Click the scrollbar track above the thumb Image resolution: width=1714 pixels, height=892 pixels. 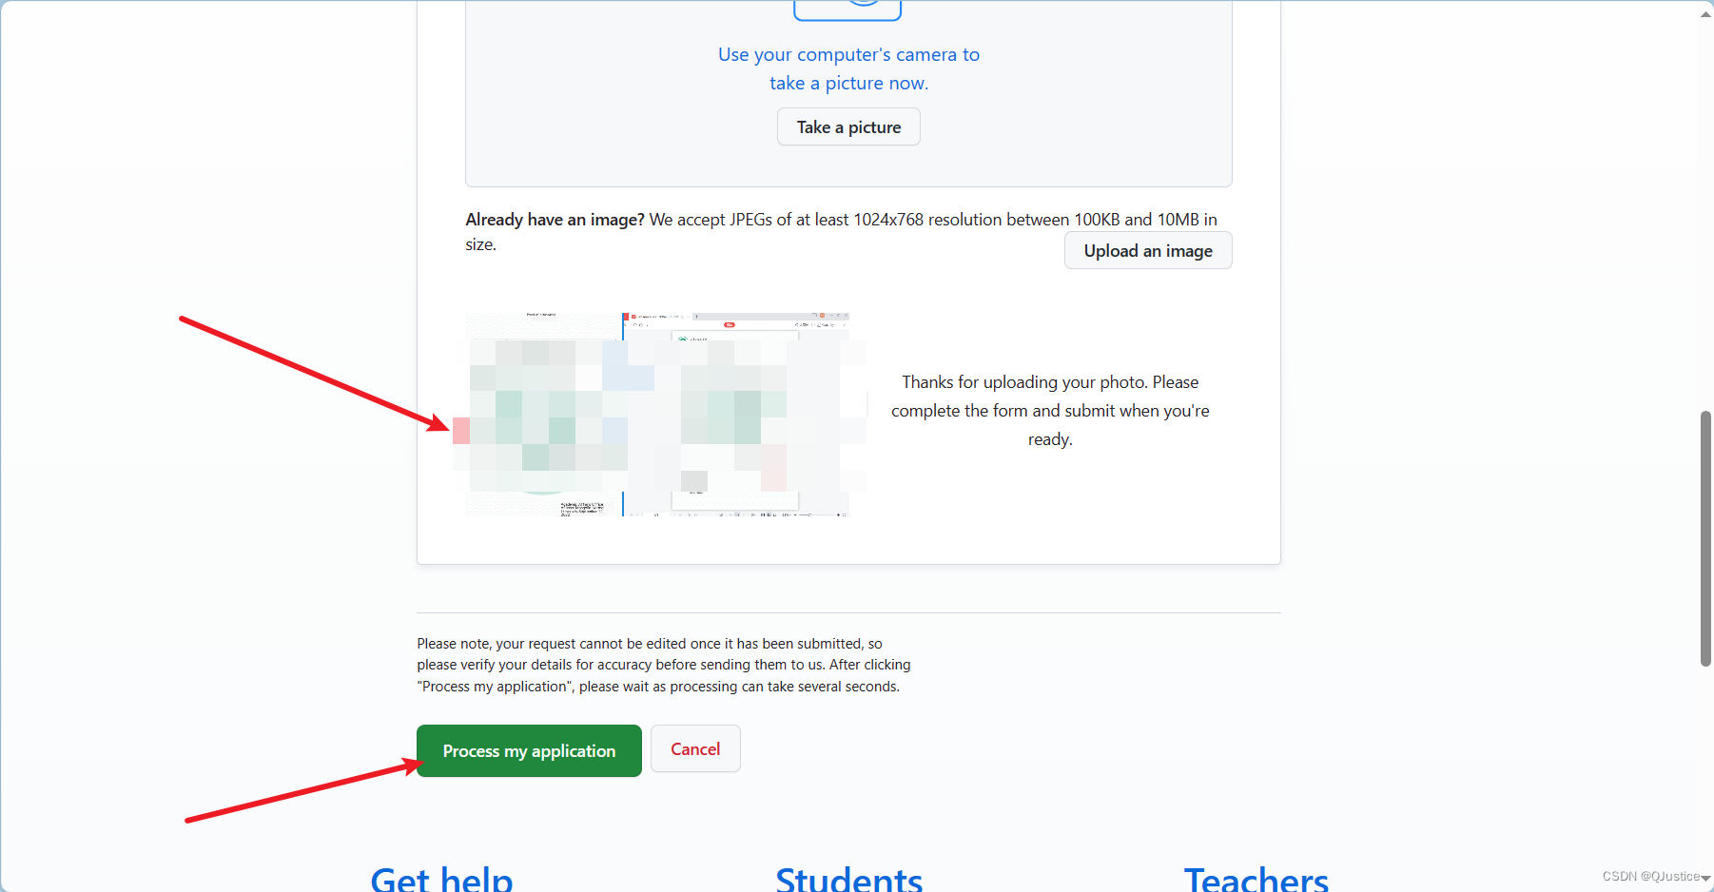pyautogui.click(x=1705, y=219)
